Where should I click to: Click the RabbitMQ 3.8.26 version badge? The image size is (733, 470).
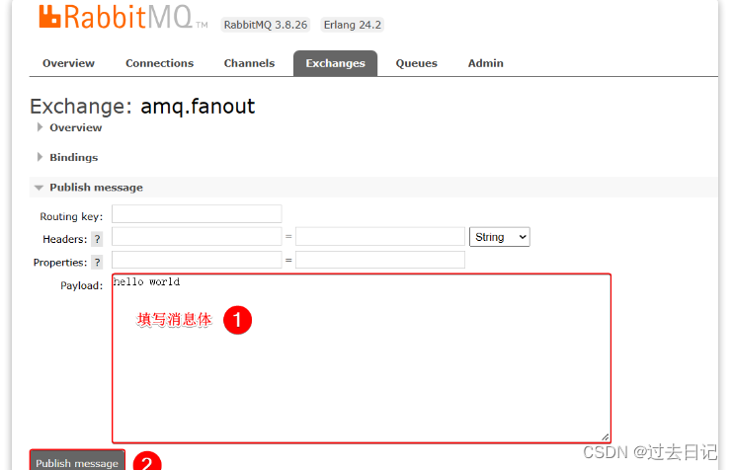click(x=266, y=25)
